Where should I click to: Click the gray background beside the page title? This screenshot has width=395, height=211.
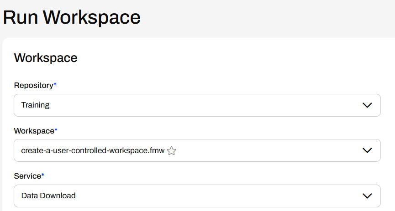274,17
